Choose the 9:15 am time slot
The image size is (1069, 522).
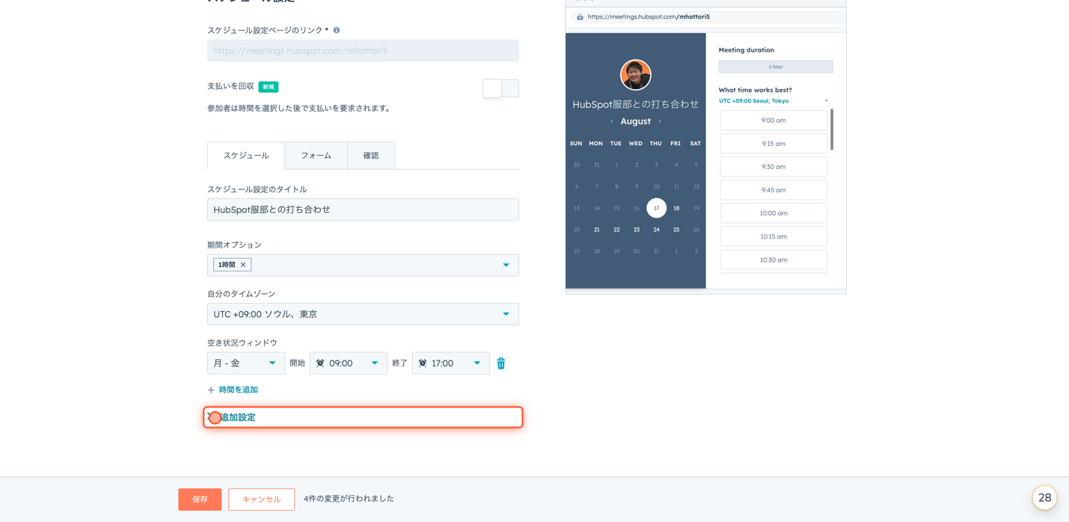tap(774, 144)
